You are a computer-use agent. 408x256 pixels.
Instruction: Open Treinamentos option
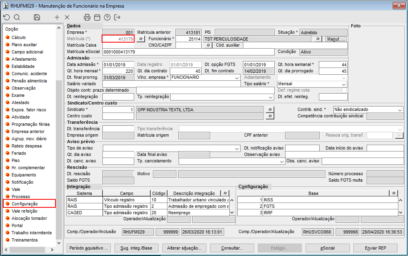click(24, 240)
